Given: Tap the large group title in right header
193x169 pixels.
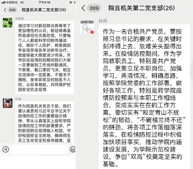Looking at the screenshot, I should pyautogui.click(x=142, y=8).
